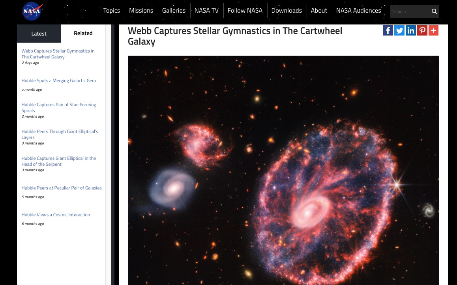
Task: Open NASA TV from the navigation bar
Action: [206, 10]
